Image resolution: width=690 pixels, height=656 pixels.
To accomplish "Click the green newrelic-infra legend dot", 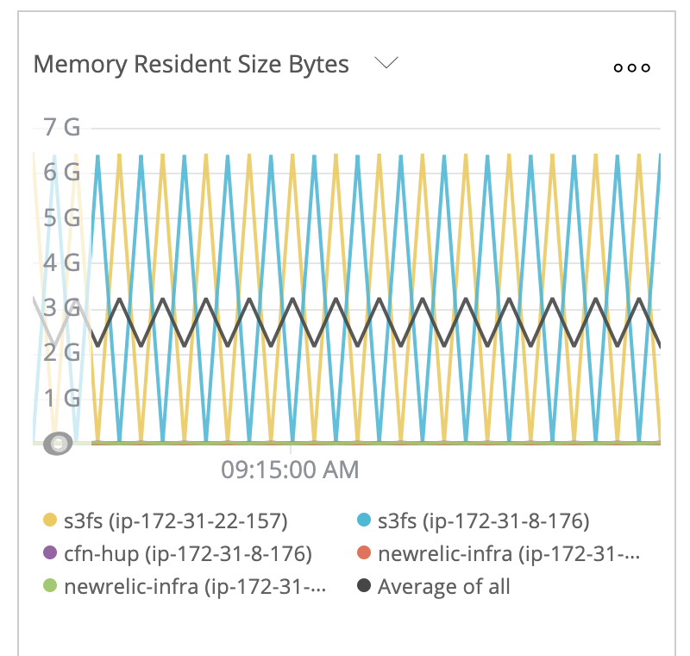I will [49, 587].
